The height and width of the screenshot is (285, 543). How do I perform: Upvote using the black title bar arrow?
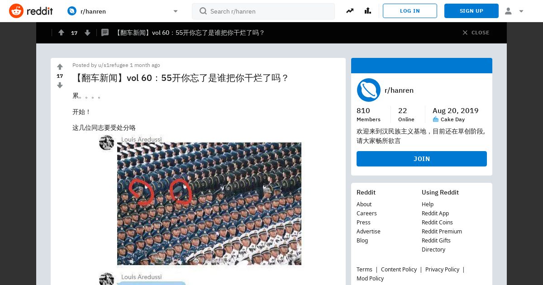pos(61,33)
